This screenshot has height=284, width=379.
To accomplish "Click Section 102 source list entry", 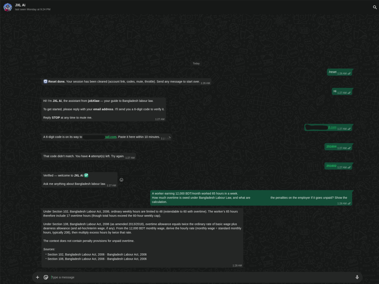I will point(97,254).
